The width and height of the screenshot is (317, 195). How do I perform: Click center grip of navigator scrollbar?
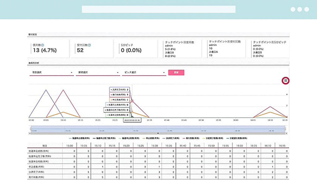(158, 134)
